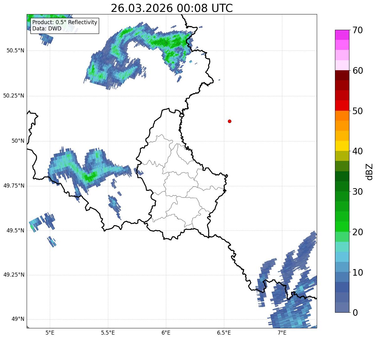Click the 6°E longitude label
The width and height of the screenshot is (377, 339).
[166, 332]
